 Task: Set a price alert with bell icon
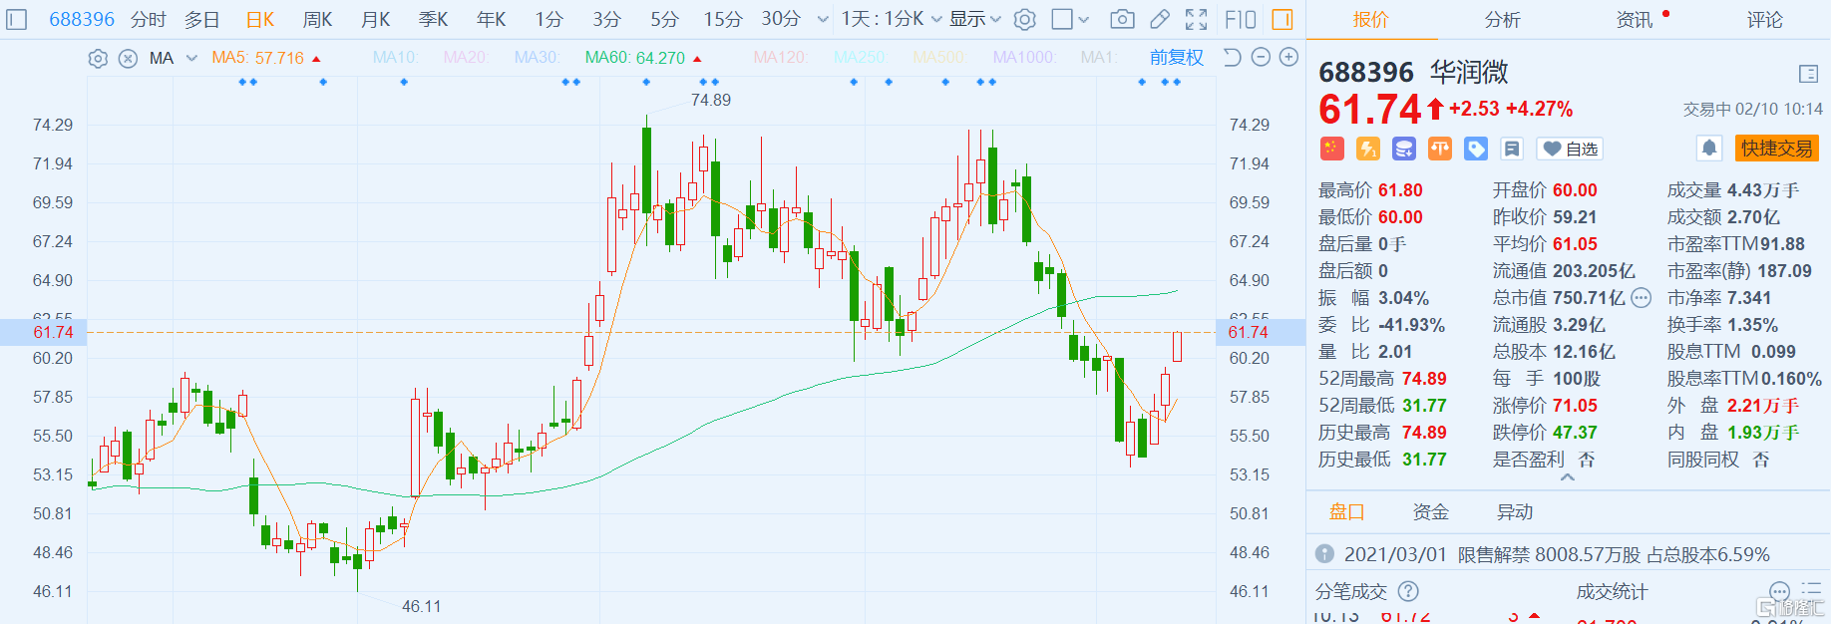coord(1709,149)
